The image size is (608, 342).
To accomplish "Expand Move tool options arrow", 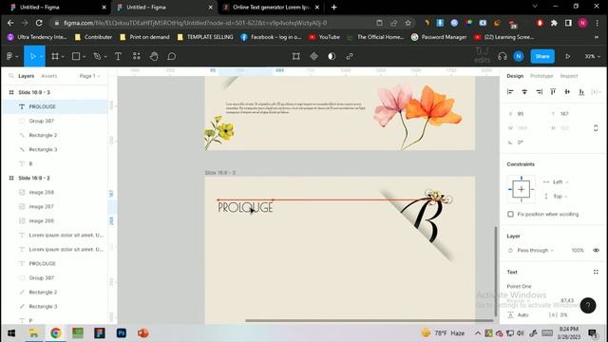I will point(41,57).
